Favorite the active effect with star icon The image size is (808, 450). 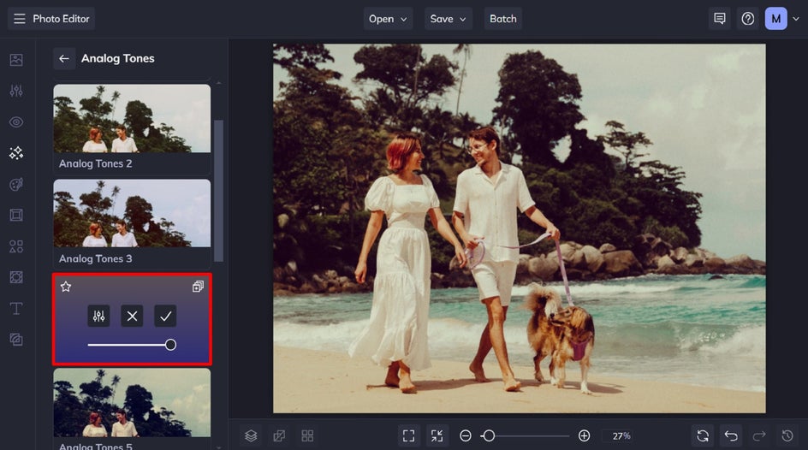(x=65, y=287)
